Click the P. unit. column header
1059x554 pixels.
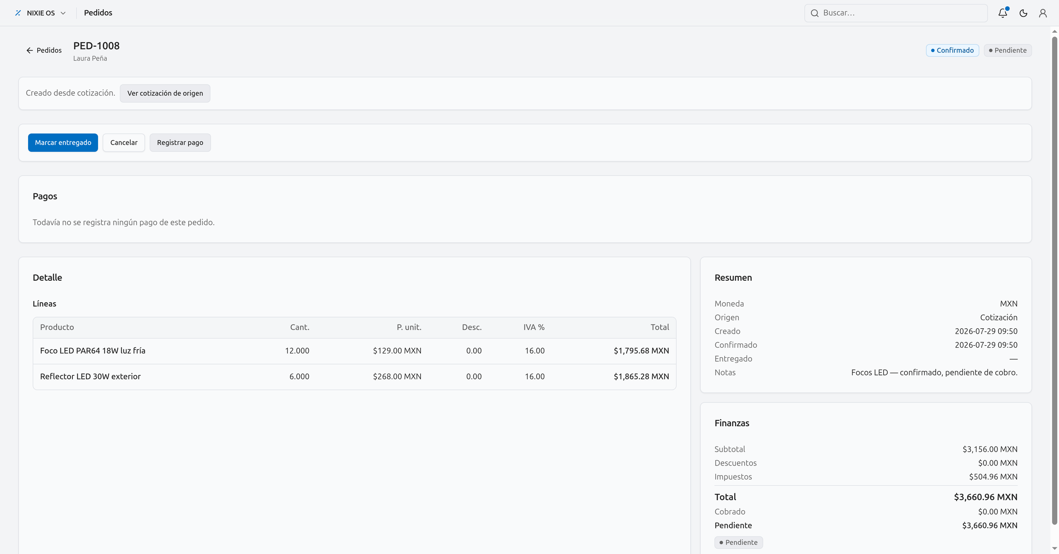[x=409, y=327]
